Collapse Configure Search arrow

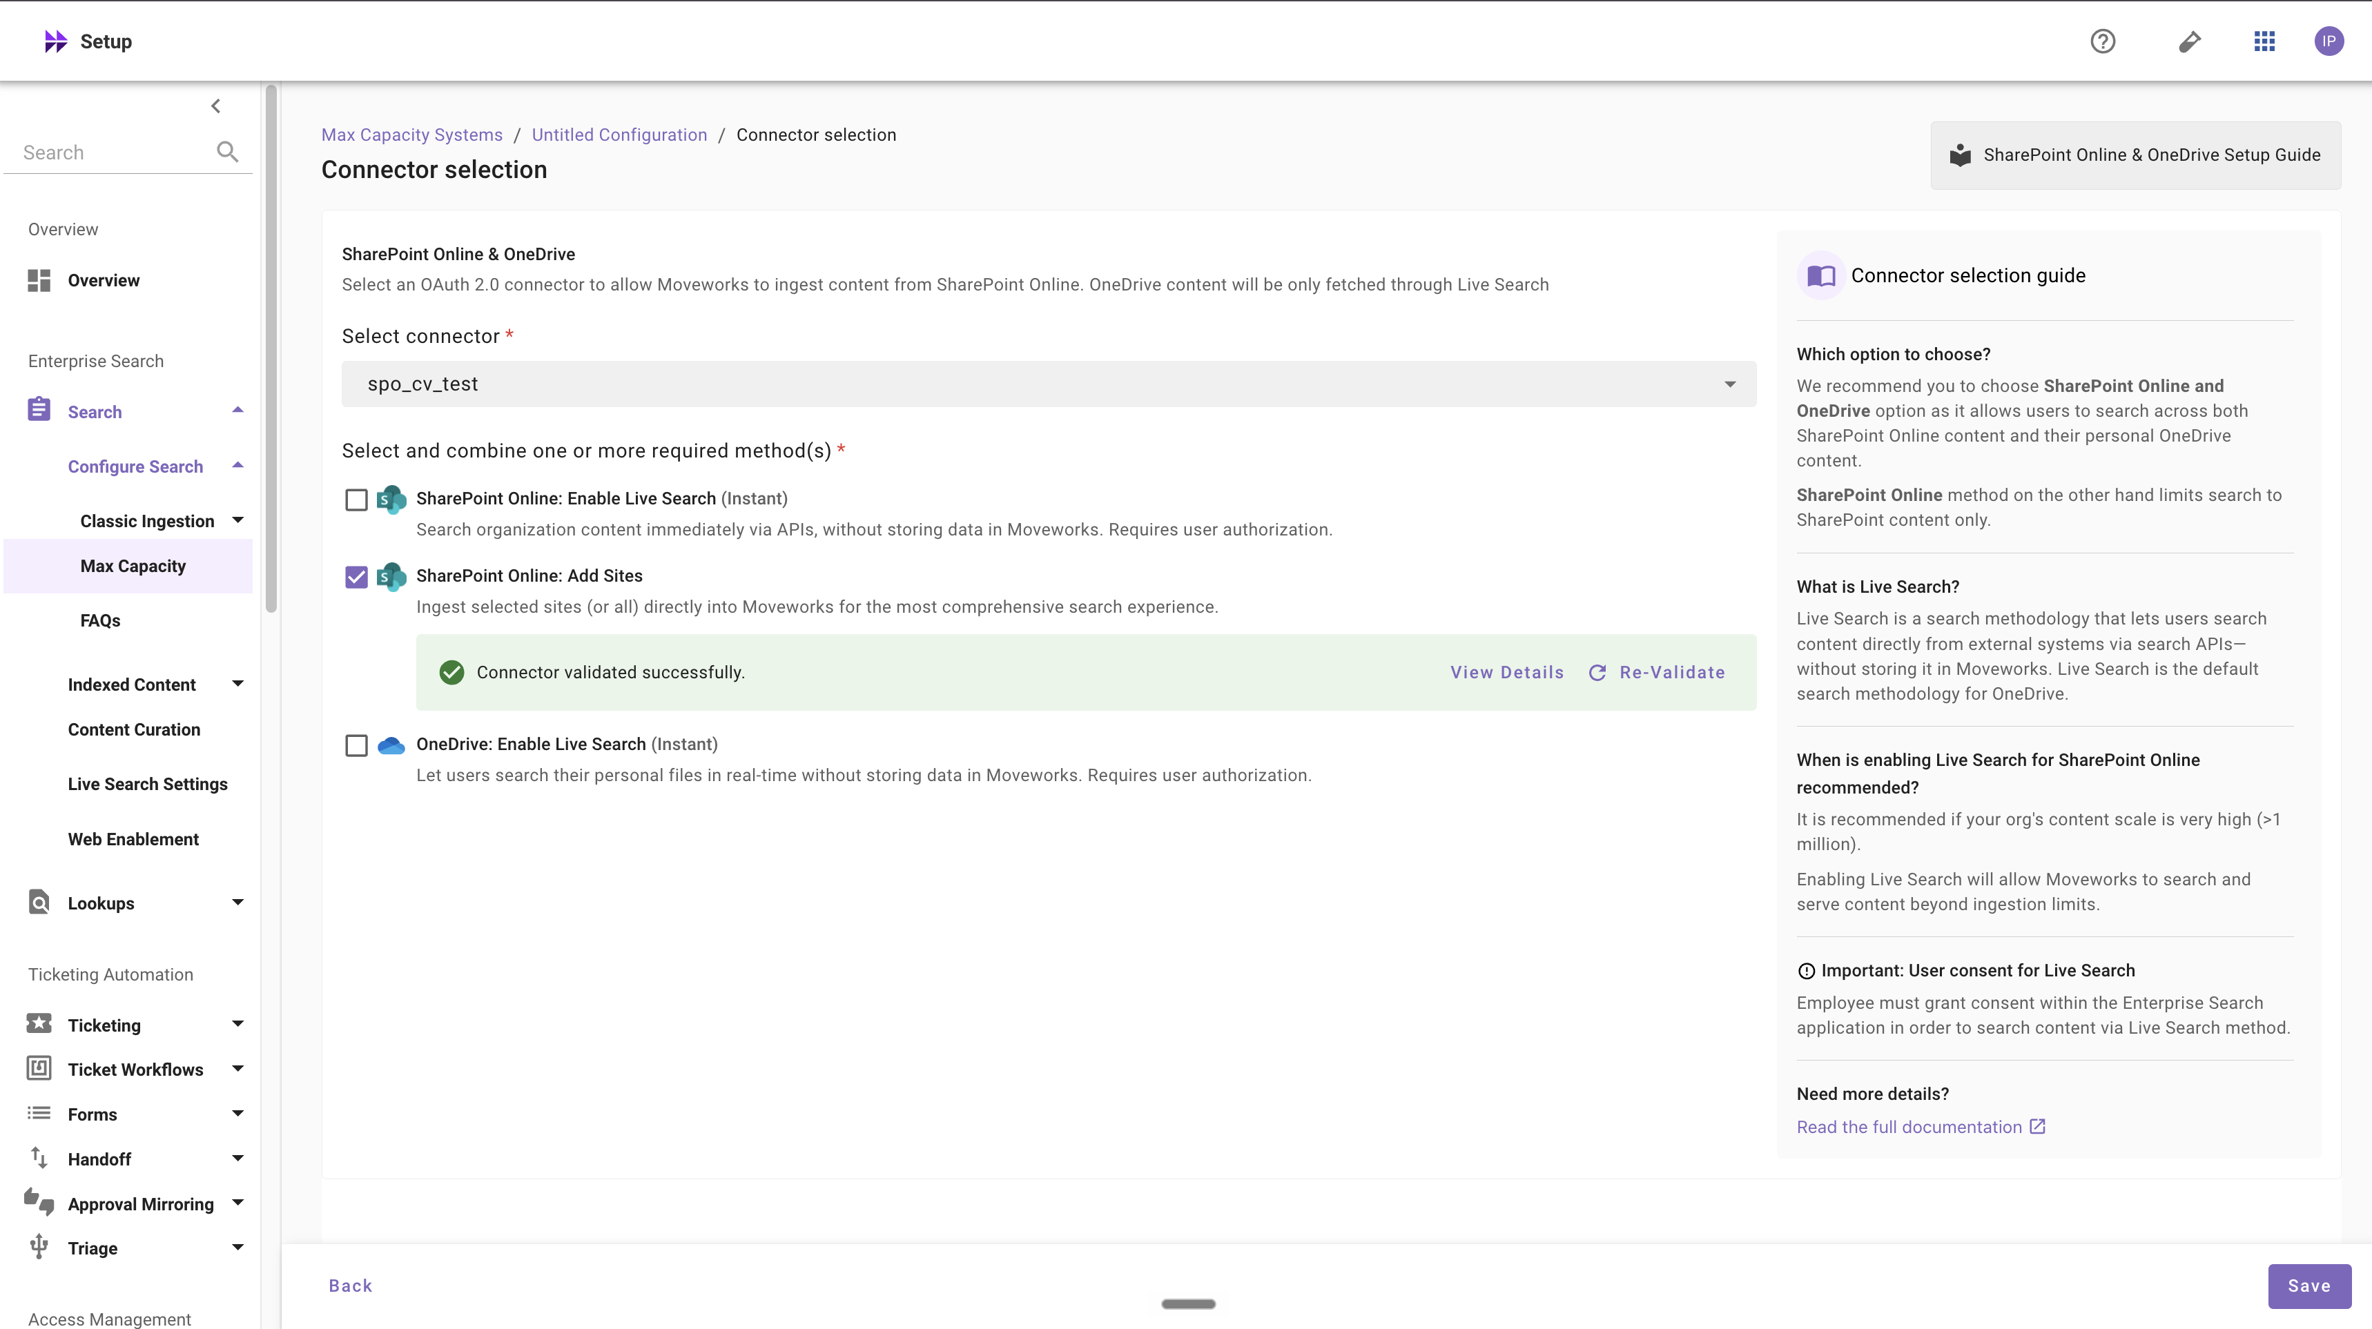point(237,466)
